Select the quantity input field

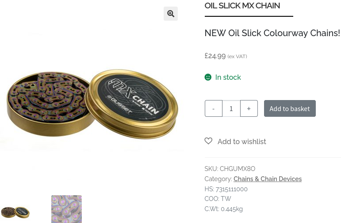tap(231, 108)
